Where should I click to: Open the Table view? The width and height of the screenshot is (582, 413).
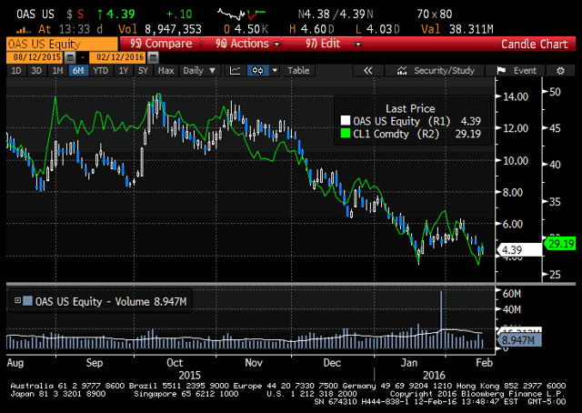tap(298, 71)
